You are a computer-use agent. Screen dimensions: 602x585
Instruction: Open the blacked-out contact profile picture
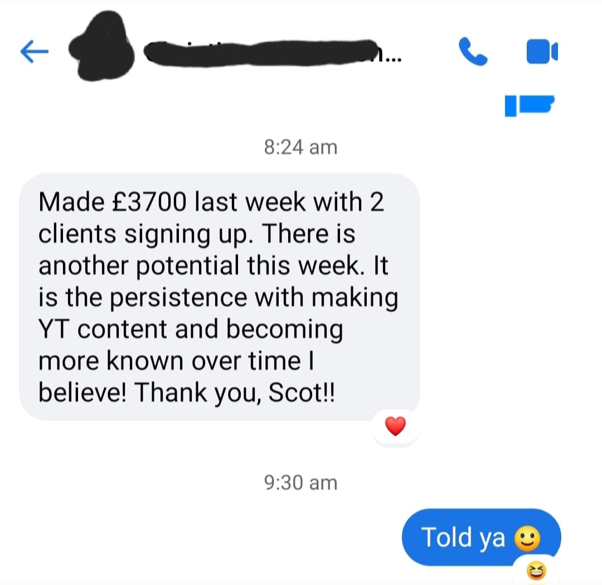pyautogui.click(x=102, y=47)
